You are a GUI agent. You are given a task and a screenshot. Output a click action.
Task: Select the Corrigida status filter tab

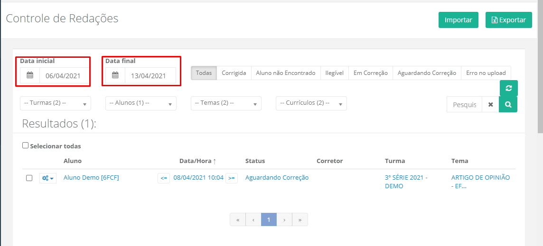point(234,73)
